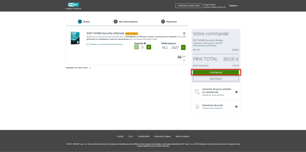Open Informations légales footer link
Screen dimensions: 306x152
click(x=162, y=136)
